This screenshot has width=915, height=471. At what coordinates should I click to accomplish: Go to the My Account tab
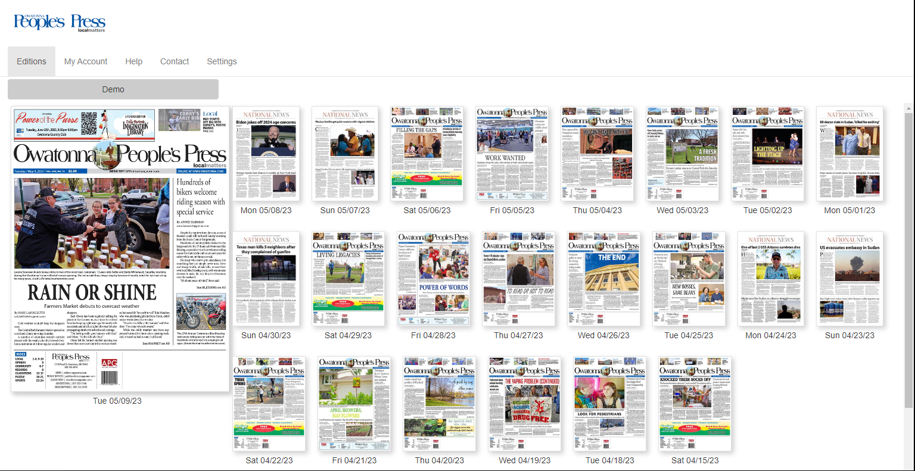(86, 61)
